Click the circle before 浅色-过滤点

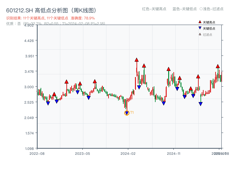tap(201, 9)
